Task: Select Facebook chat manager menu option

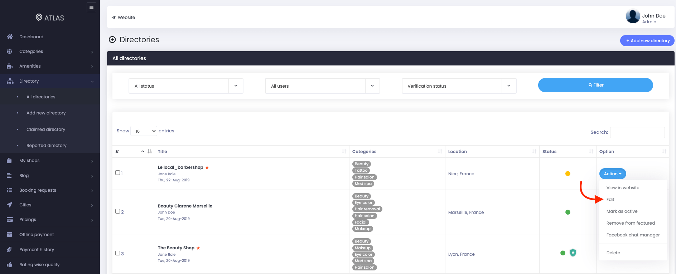Action: 633,235
